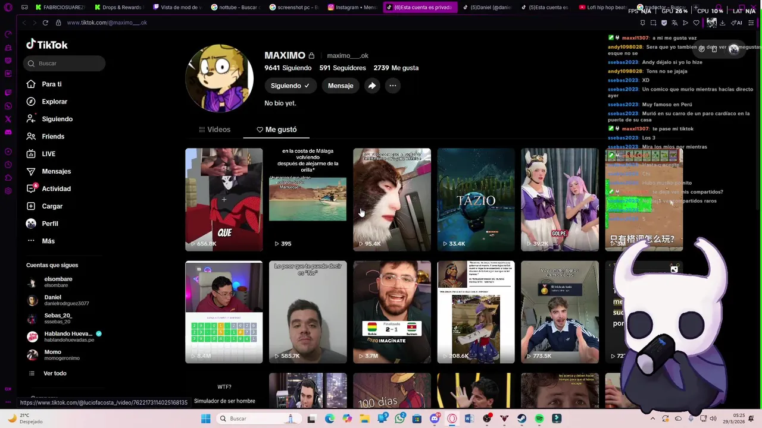
Task: Open Hablando Huevadas account
Action: [64, 336]
